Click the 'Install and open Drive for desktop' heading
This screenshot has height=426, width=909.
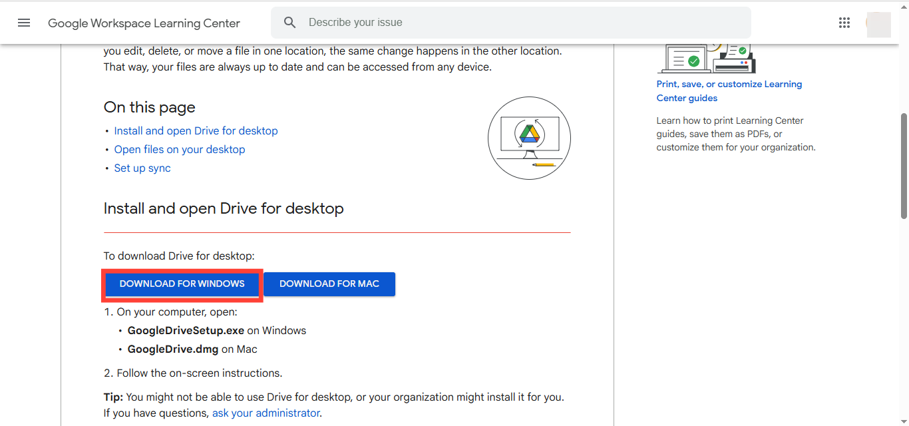click(224, 209)
